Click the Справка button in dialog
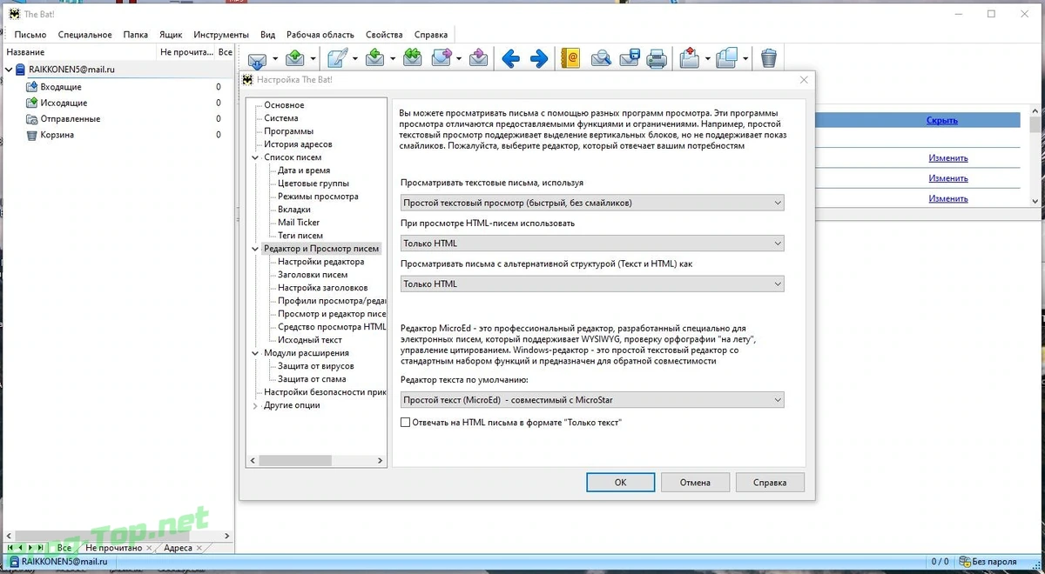The image size is (1045, 574). (x=770, y=482)
